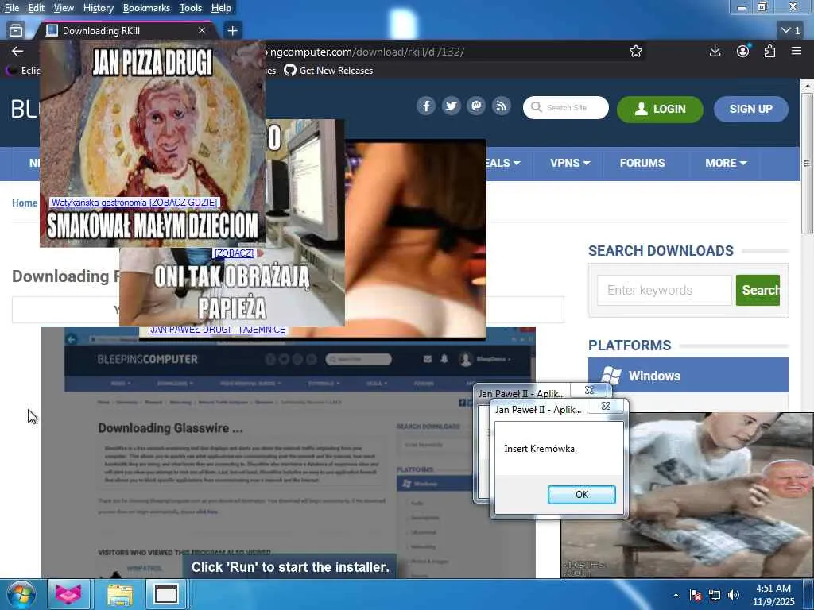Expand the DEALS navigation dropdown
This screenshot has width=814, height=610.
coord(502,163)
